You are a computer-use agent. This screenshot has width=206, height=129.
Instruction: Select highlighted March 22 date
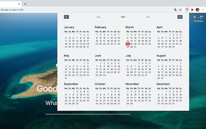(128, 44)
